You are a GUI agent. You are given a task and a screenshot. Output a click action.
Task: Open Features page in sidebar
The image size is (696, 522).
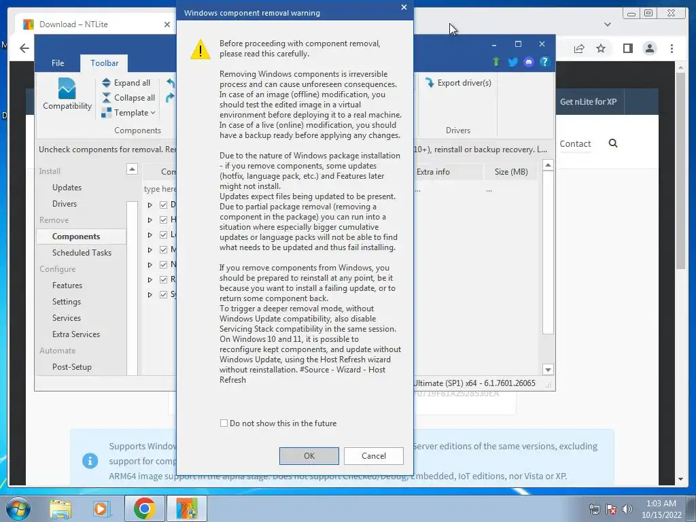pyautogui.click(x=67, y=285)
